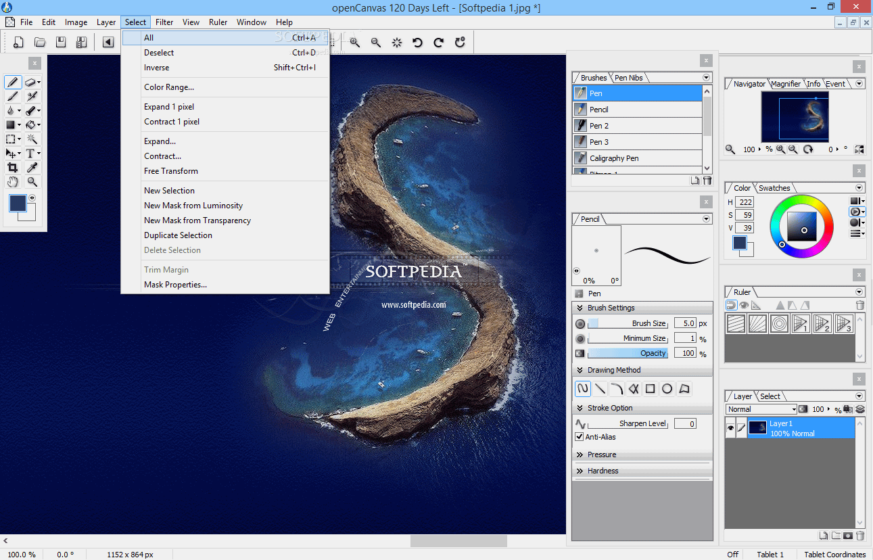Image resolution: width=873 pixels, height=560 pixels.
Task: Pick the Eyedropper tool
Action: [x=31, y=167]
